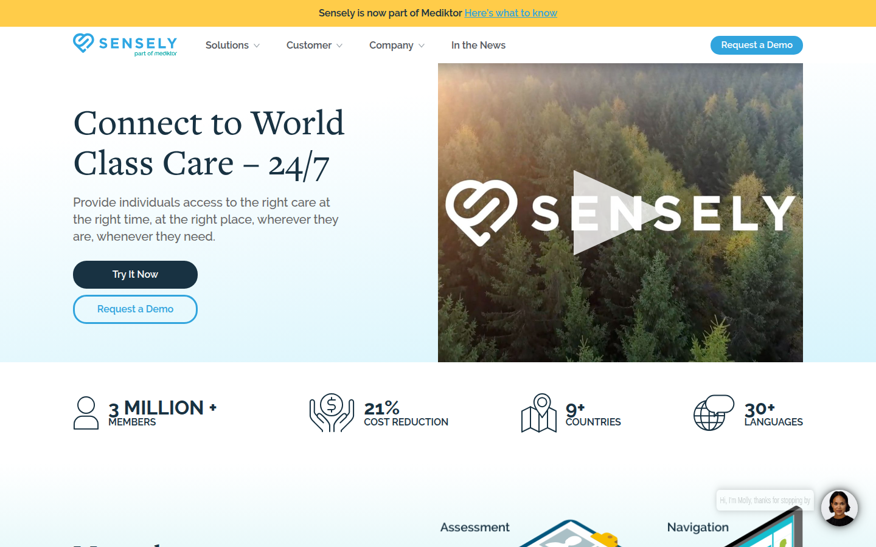Click the countries map pin icon
This screenshot has height=547, width=876.
click(538, 413)
